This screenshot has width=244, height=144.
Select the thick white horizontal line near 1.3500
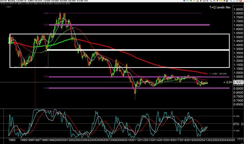click(x=138, y=50)
